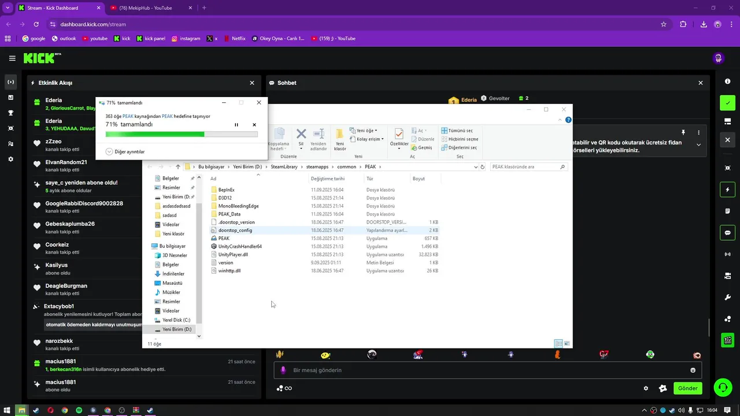Create a new folder with Yeni klasör
Screen dimensions: 740x416
pyautogui.click(x=340, y=140)
